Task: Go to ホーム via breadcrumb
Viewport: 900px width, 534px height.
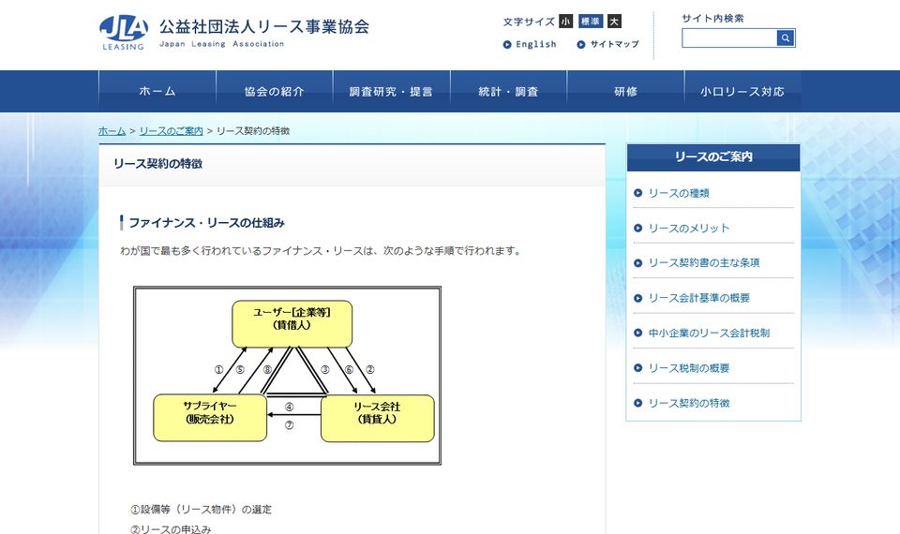Action: pos(112,131)
